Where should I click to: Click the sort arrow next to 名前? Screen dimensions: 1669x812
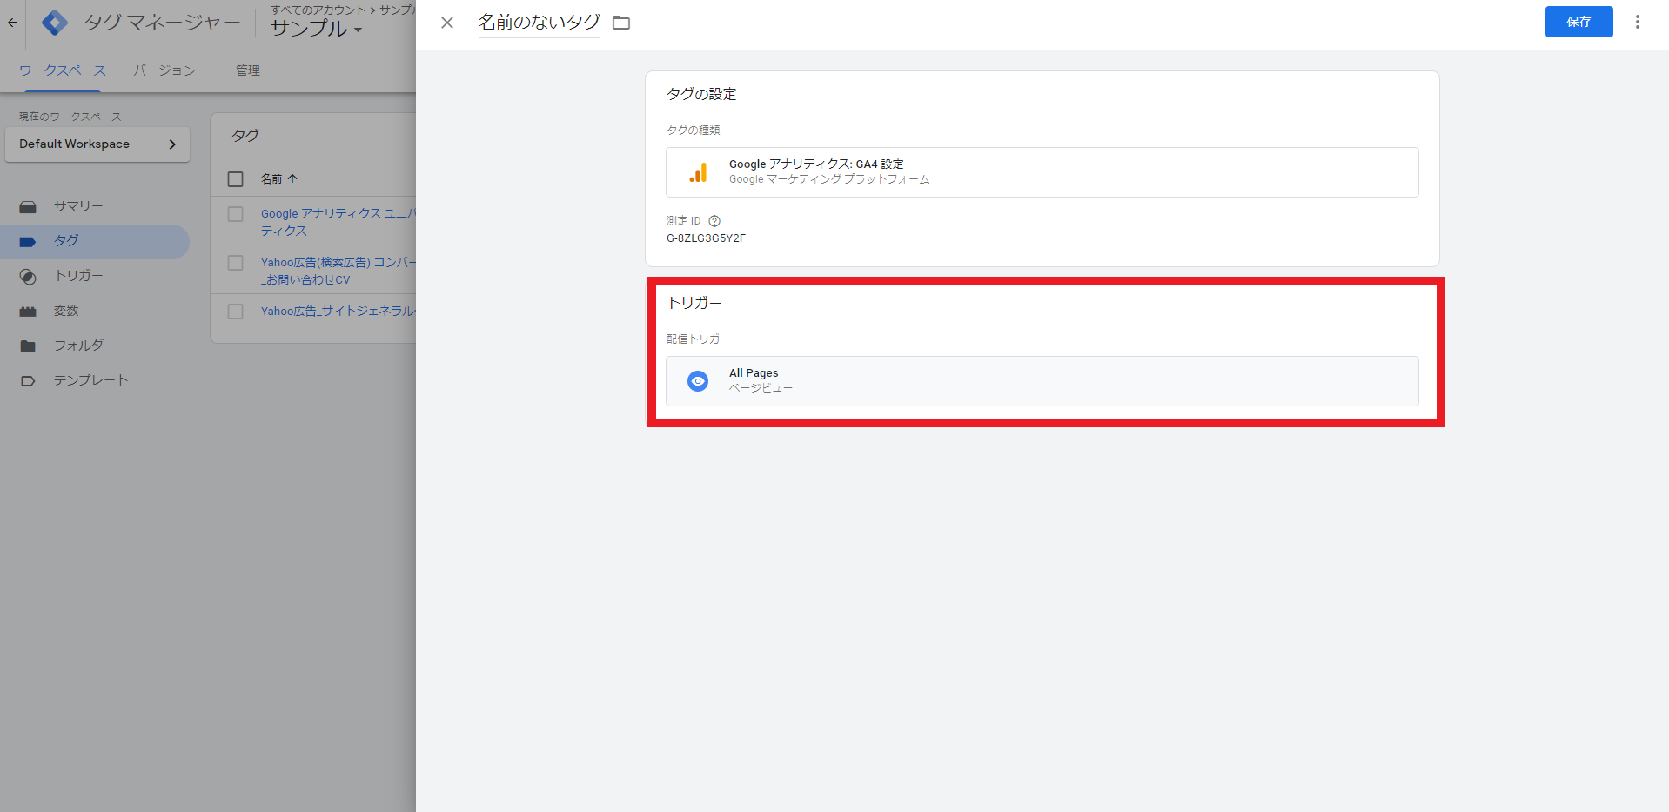[x=292, y=178]
